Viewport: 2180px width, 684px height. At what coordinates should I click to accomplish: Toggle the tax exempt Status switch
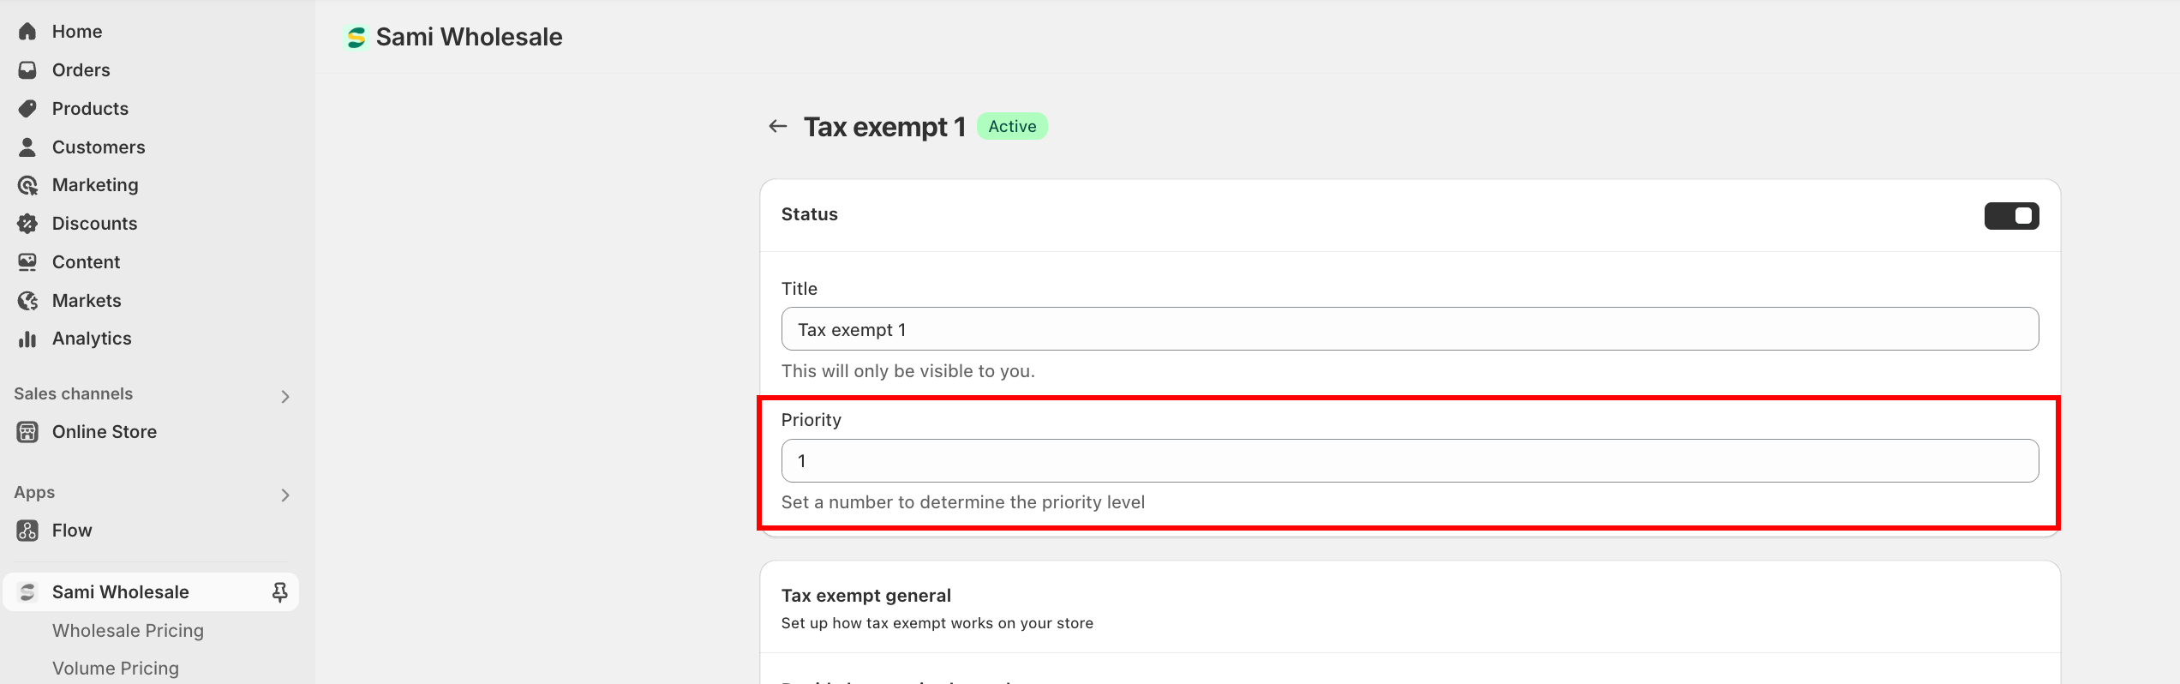[x=2010, y=216]
